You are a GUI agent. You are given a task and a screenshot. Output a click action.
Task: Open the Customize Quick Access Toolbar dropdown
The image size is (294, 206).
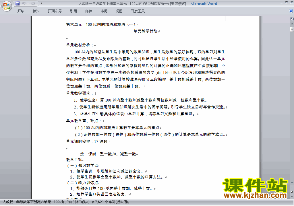pos(41,3)
